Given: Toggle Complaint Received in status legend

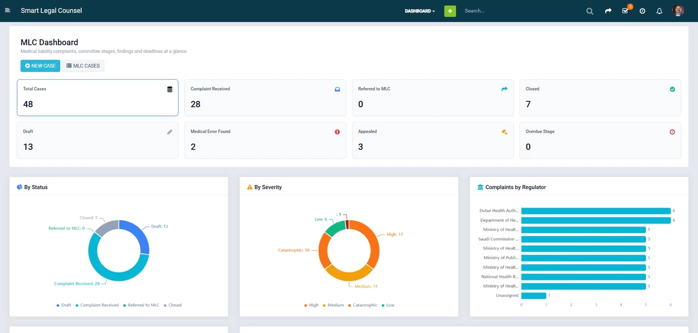Looking at the screenshot, I should click(x=97, y=305).
